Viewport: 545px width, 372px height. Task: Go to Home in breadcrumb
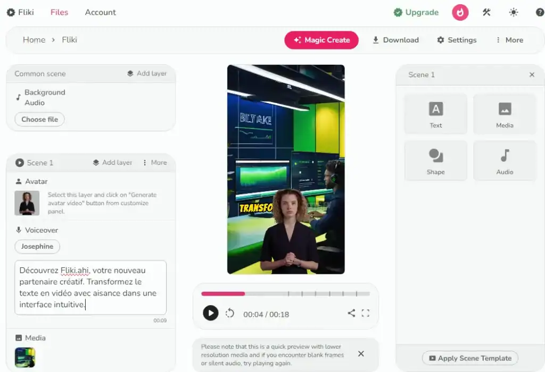click(34, 40)
